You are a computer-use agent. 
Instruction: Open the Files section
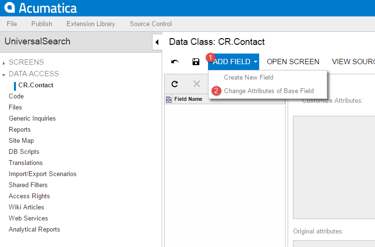pos(15,108)
